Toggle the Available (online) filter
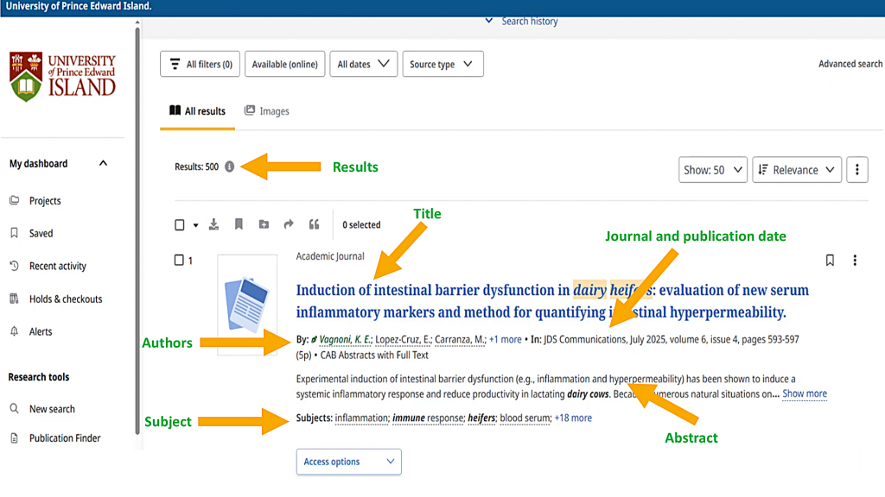 (x=284, y=64)
